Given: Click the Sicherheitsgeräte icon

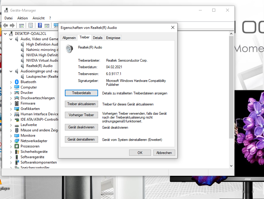Looking at the screenshot, I should 17,152.
